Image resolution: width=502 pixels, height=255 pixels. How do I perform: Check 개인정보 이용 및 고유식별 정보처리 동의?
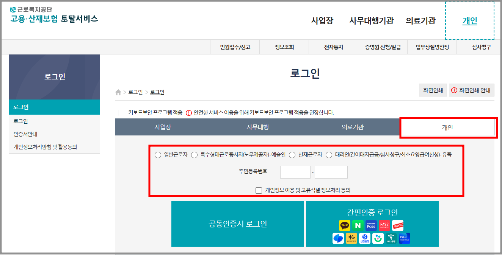[259, 190]
